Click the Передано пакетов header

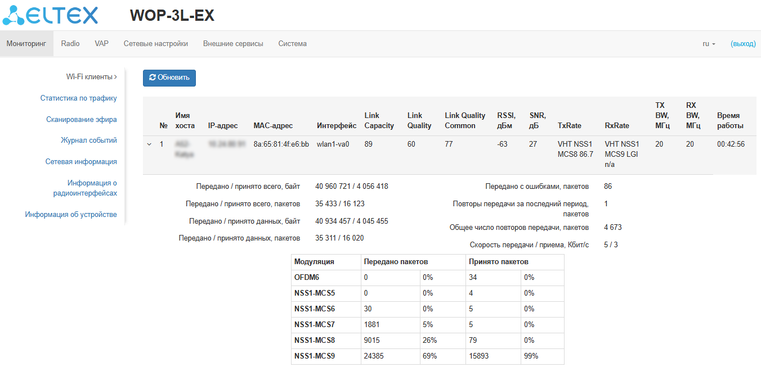point(396,262)
